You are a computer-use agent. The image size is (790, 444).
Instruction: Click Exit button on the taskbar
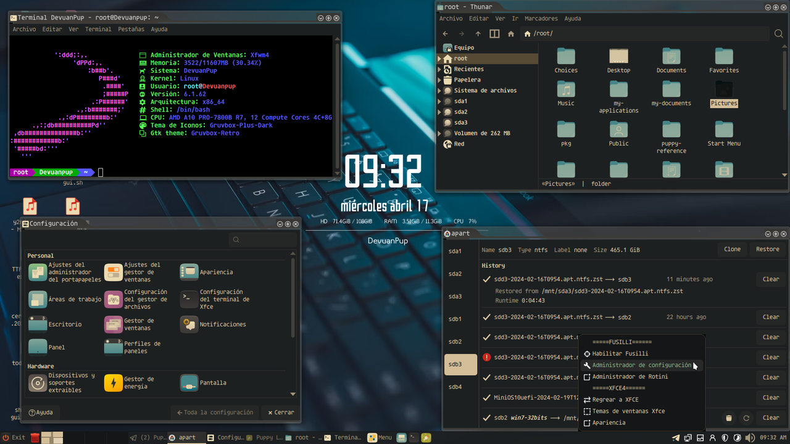(x=14, y=438)
